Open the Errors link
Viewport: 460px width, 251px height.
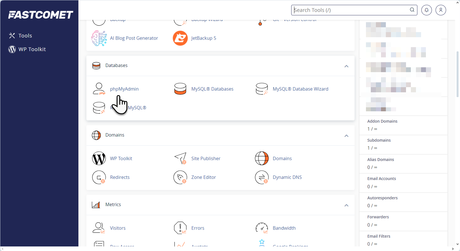pos(198,228)
